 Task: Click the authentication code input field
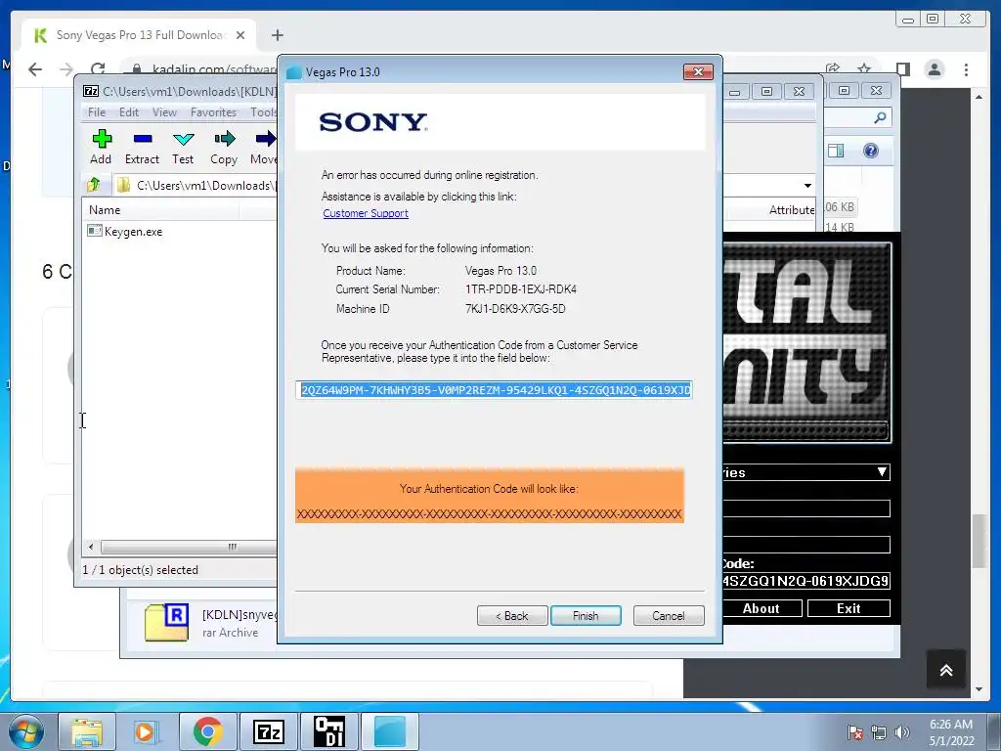[494, 390]
